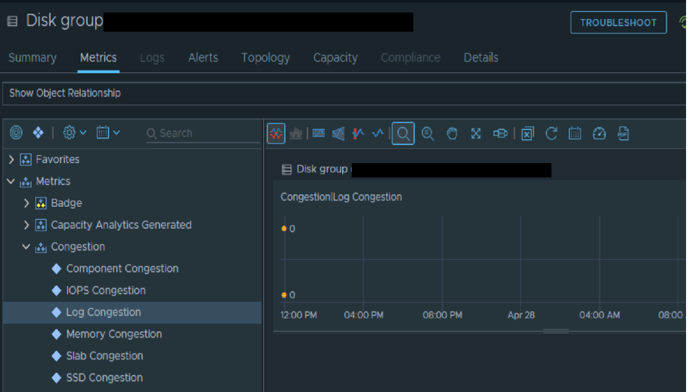
Task: Click the zoom-to-fit arrows icon
Action: tap(476, 134)
